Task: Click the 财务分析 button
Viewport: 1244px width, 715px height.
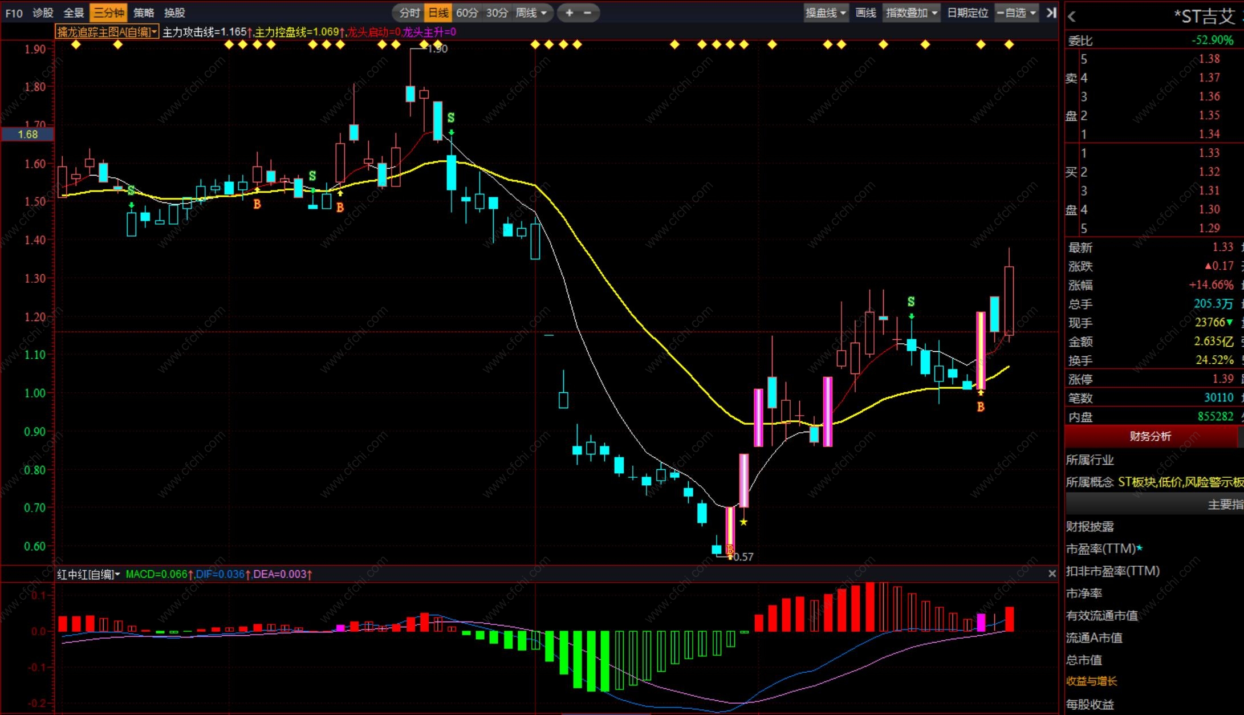Action: point(1150,436)
